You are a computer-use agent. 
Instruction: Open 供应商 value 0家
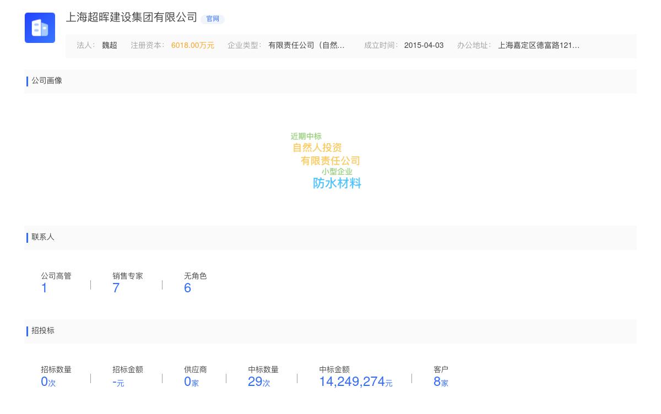tap(192, 382)
